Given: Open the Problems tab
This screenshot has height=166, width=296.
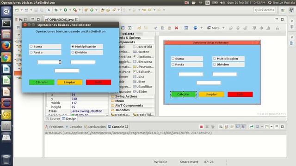Looking at the screenshot, I should (55, 127).
